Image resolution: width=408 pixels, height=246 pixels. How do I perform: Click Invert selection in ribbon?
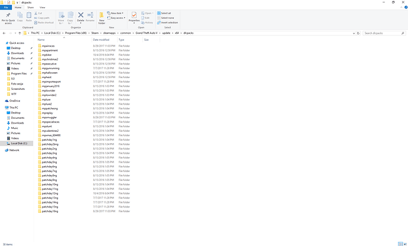pos(167,22)
